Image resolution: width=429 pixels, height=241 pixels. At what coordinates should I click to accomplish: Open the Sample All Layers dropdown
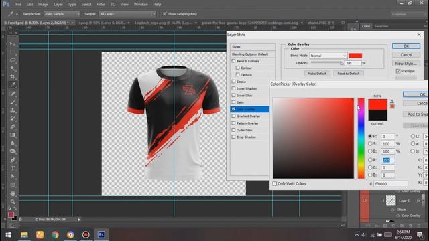tap(127, 14)
